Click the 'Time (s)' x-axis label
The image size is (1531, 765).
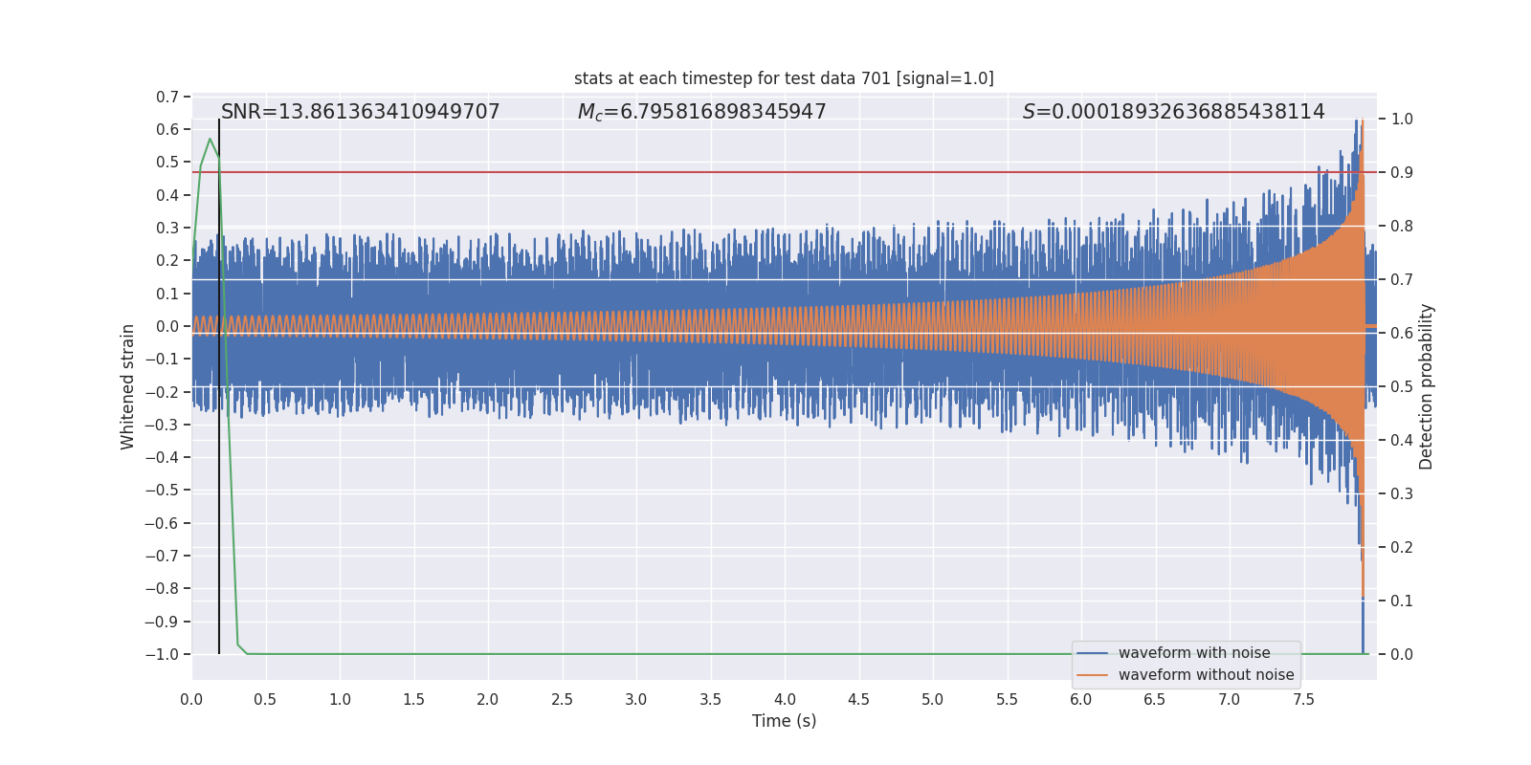click(x=785, y=721)
